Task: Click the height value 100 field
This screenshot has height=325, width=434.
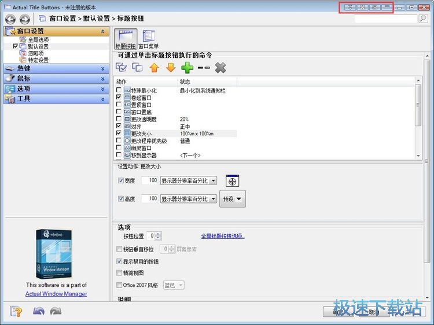Action: click(x=150, y=198)
